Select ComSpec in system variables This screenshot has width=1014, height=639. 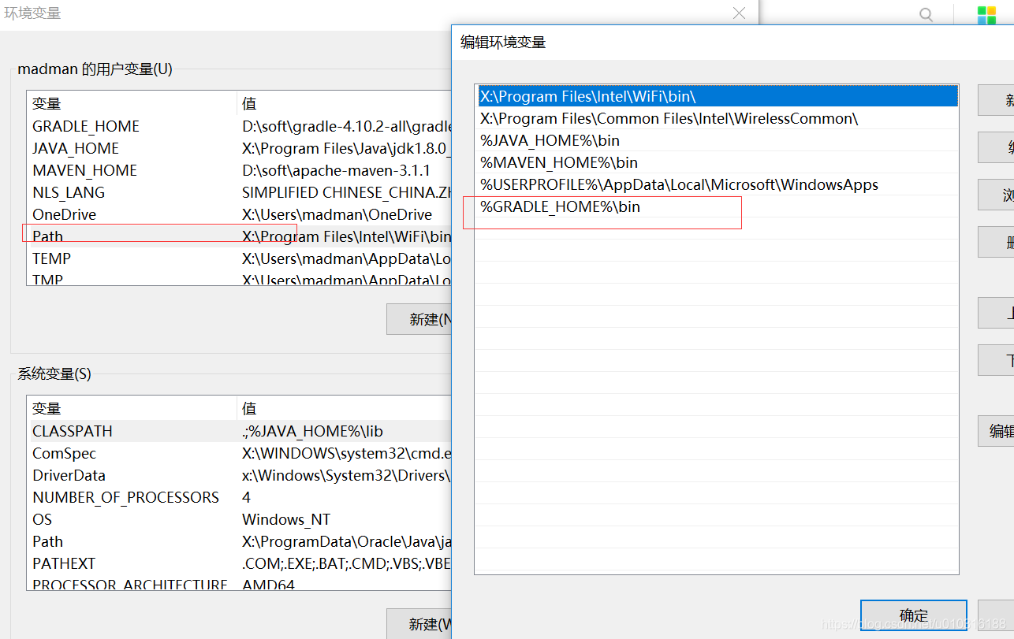64,453
